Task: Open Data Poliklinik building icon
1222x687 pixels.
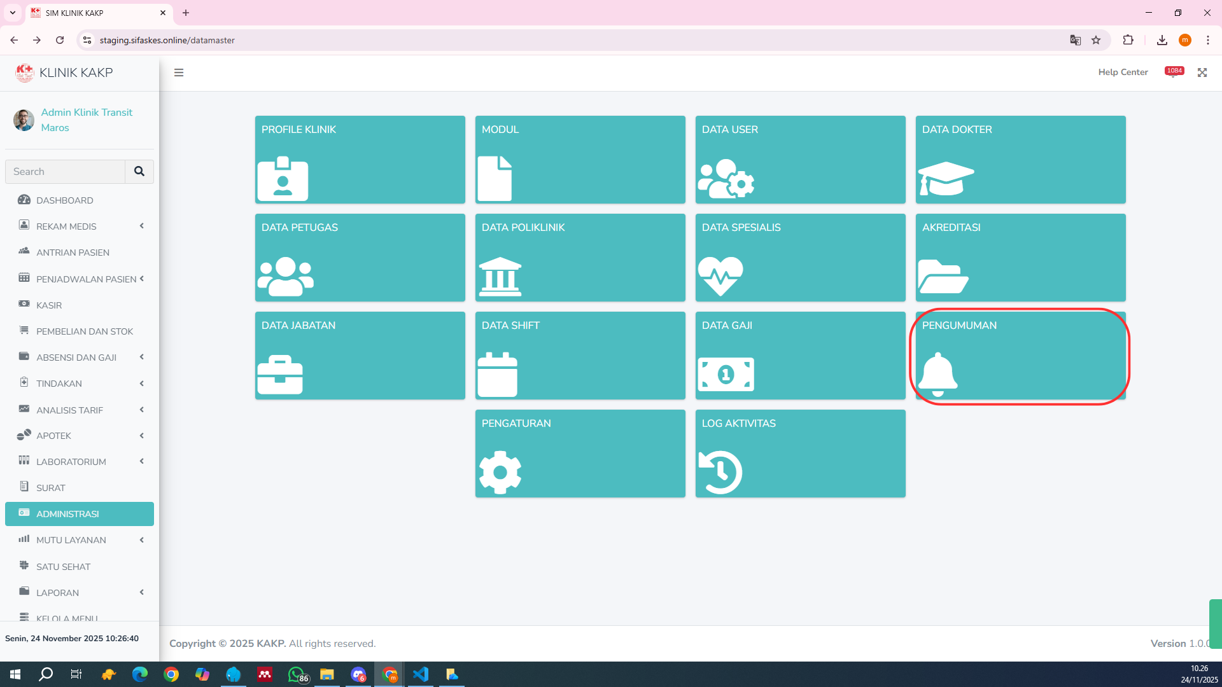Action: coord(500,276)
